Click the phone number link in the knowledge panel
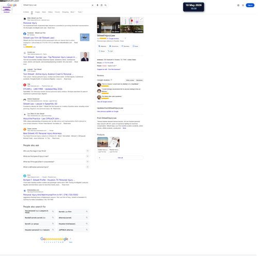258x256 pixels. pyautogui.click(x=108, y=63)
